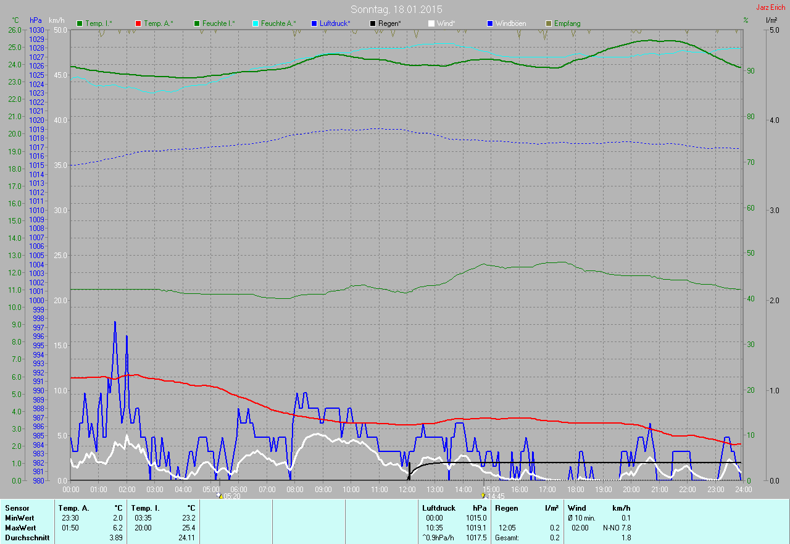Viewport: 790px width, 544px height.
Task: Click the green Temp. I. legend square
Action: (80, 23)
